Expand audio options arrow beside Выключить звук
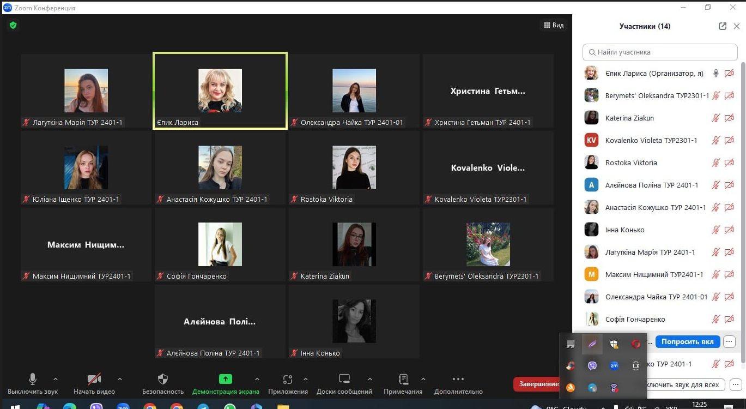This screenshot has width=746, height=409. pos(56,379)
